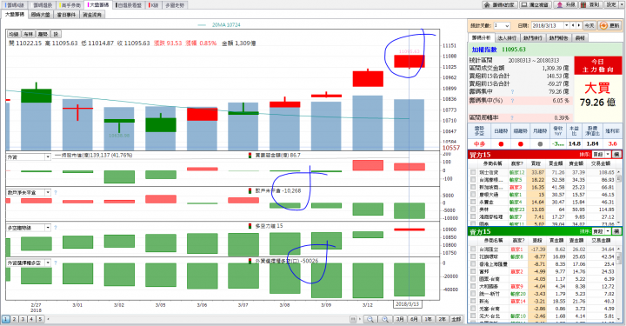626x326 pixels.
Task: Open the date picker dropdown for 2018/3/13
Action: click(566, 25)
